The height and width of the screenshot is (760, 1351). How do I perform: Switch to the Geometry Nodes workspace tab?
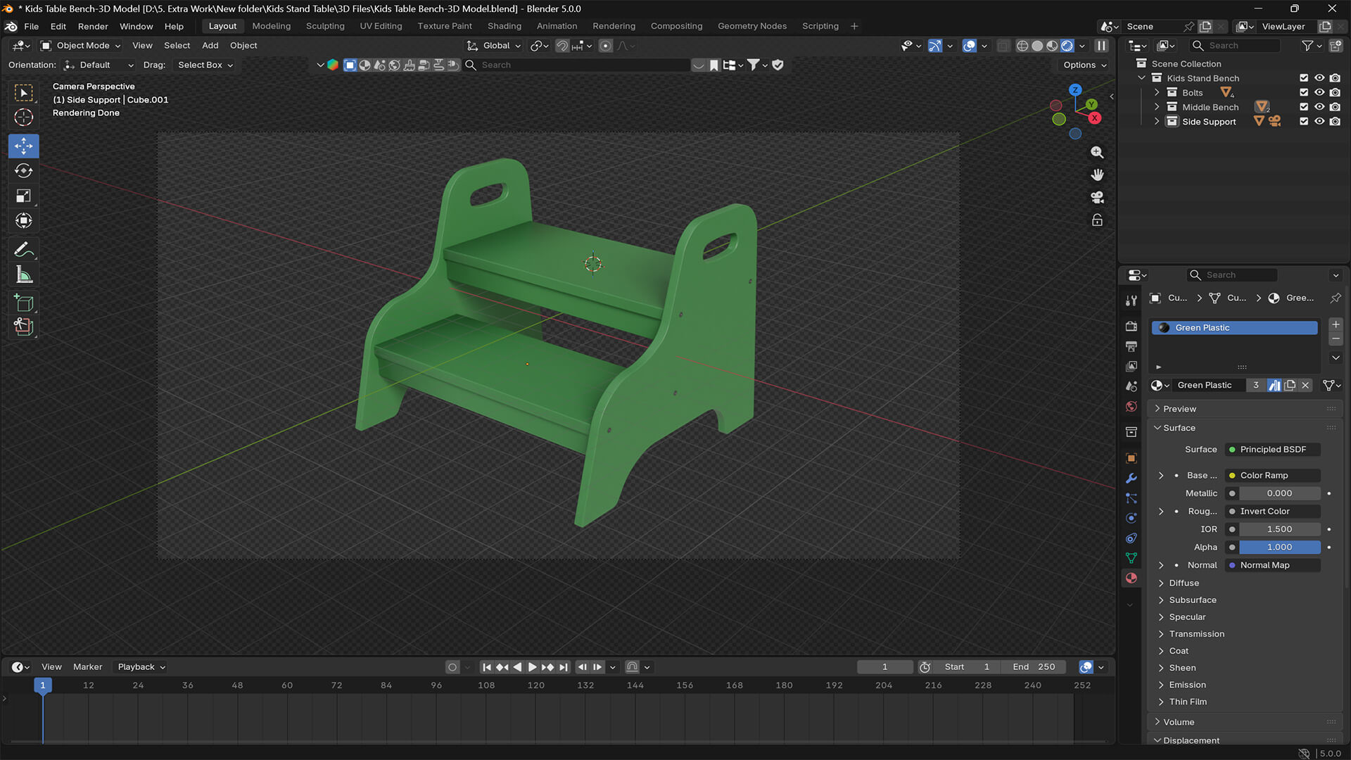click(x=752, y=26)
